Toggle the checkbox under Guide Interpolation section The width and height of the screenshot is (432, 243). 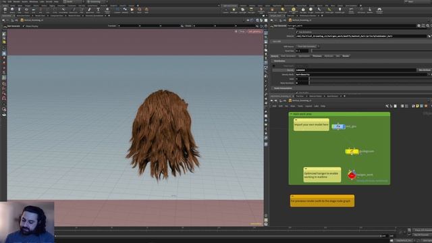tap(297, 92)
